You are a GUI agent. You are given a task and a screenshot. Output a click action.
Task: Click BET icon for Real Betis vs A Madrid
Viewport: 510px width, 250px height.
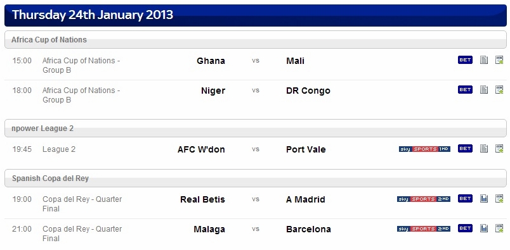pos(465,198)
